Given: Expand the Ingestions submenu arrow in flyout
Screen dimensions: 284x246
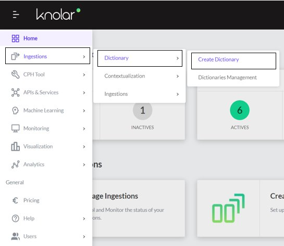Looking at the screenshot, I should pyautogui.click(x=178, y=94).
